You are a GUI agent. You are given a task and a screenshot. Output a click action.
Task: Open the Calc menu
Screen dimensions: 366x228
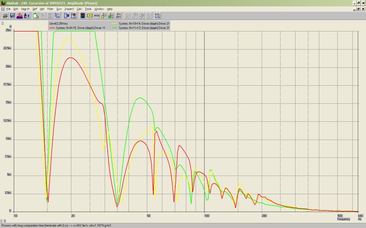coord(79,9)
